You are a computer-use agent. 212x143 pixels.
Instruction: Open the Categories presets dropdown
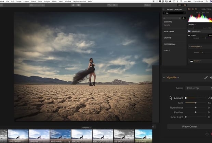87,128
